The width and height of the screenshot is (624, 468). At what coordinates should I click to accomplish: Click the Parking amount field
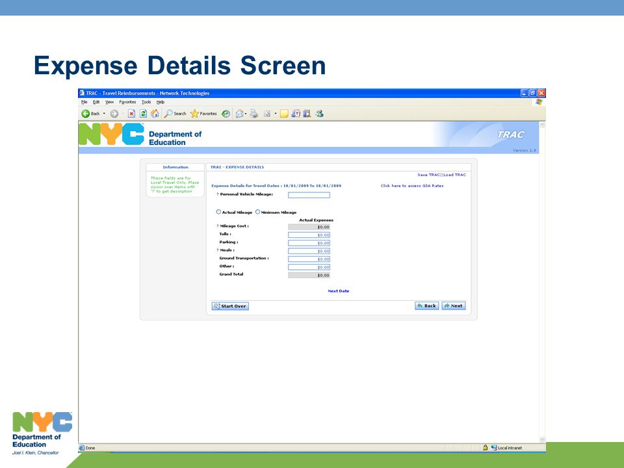[x=309, y=243]
